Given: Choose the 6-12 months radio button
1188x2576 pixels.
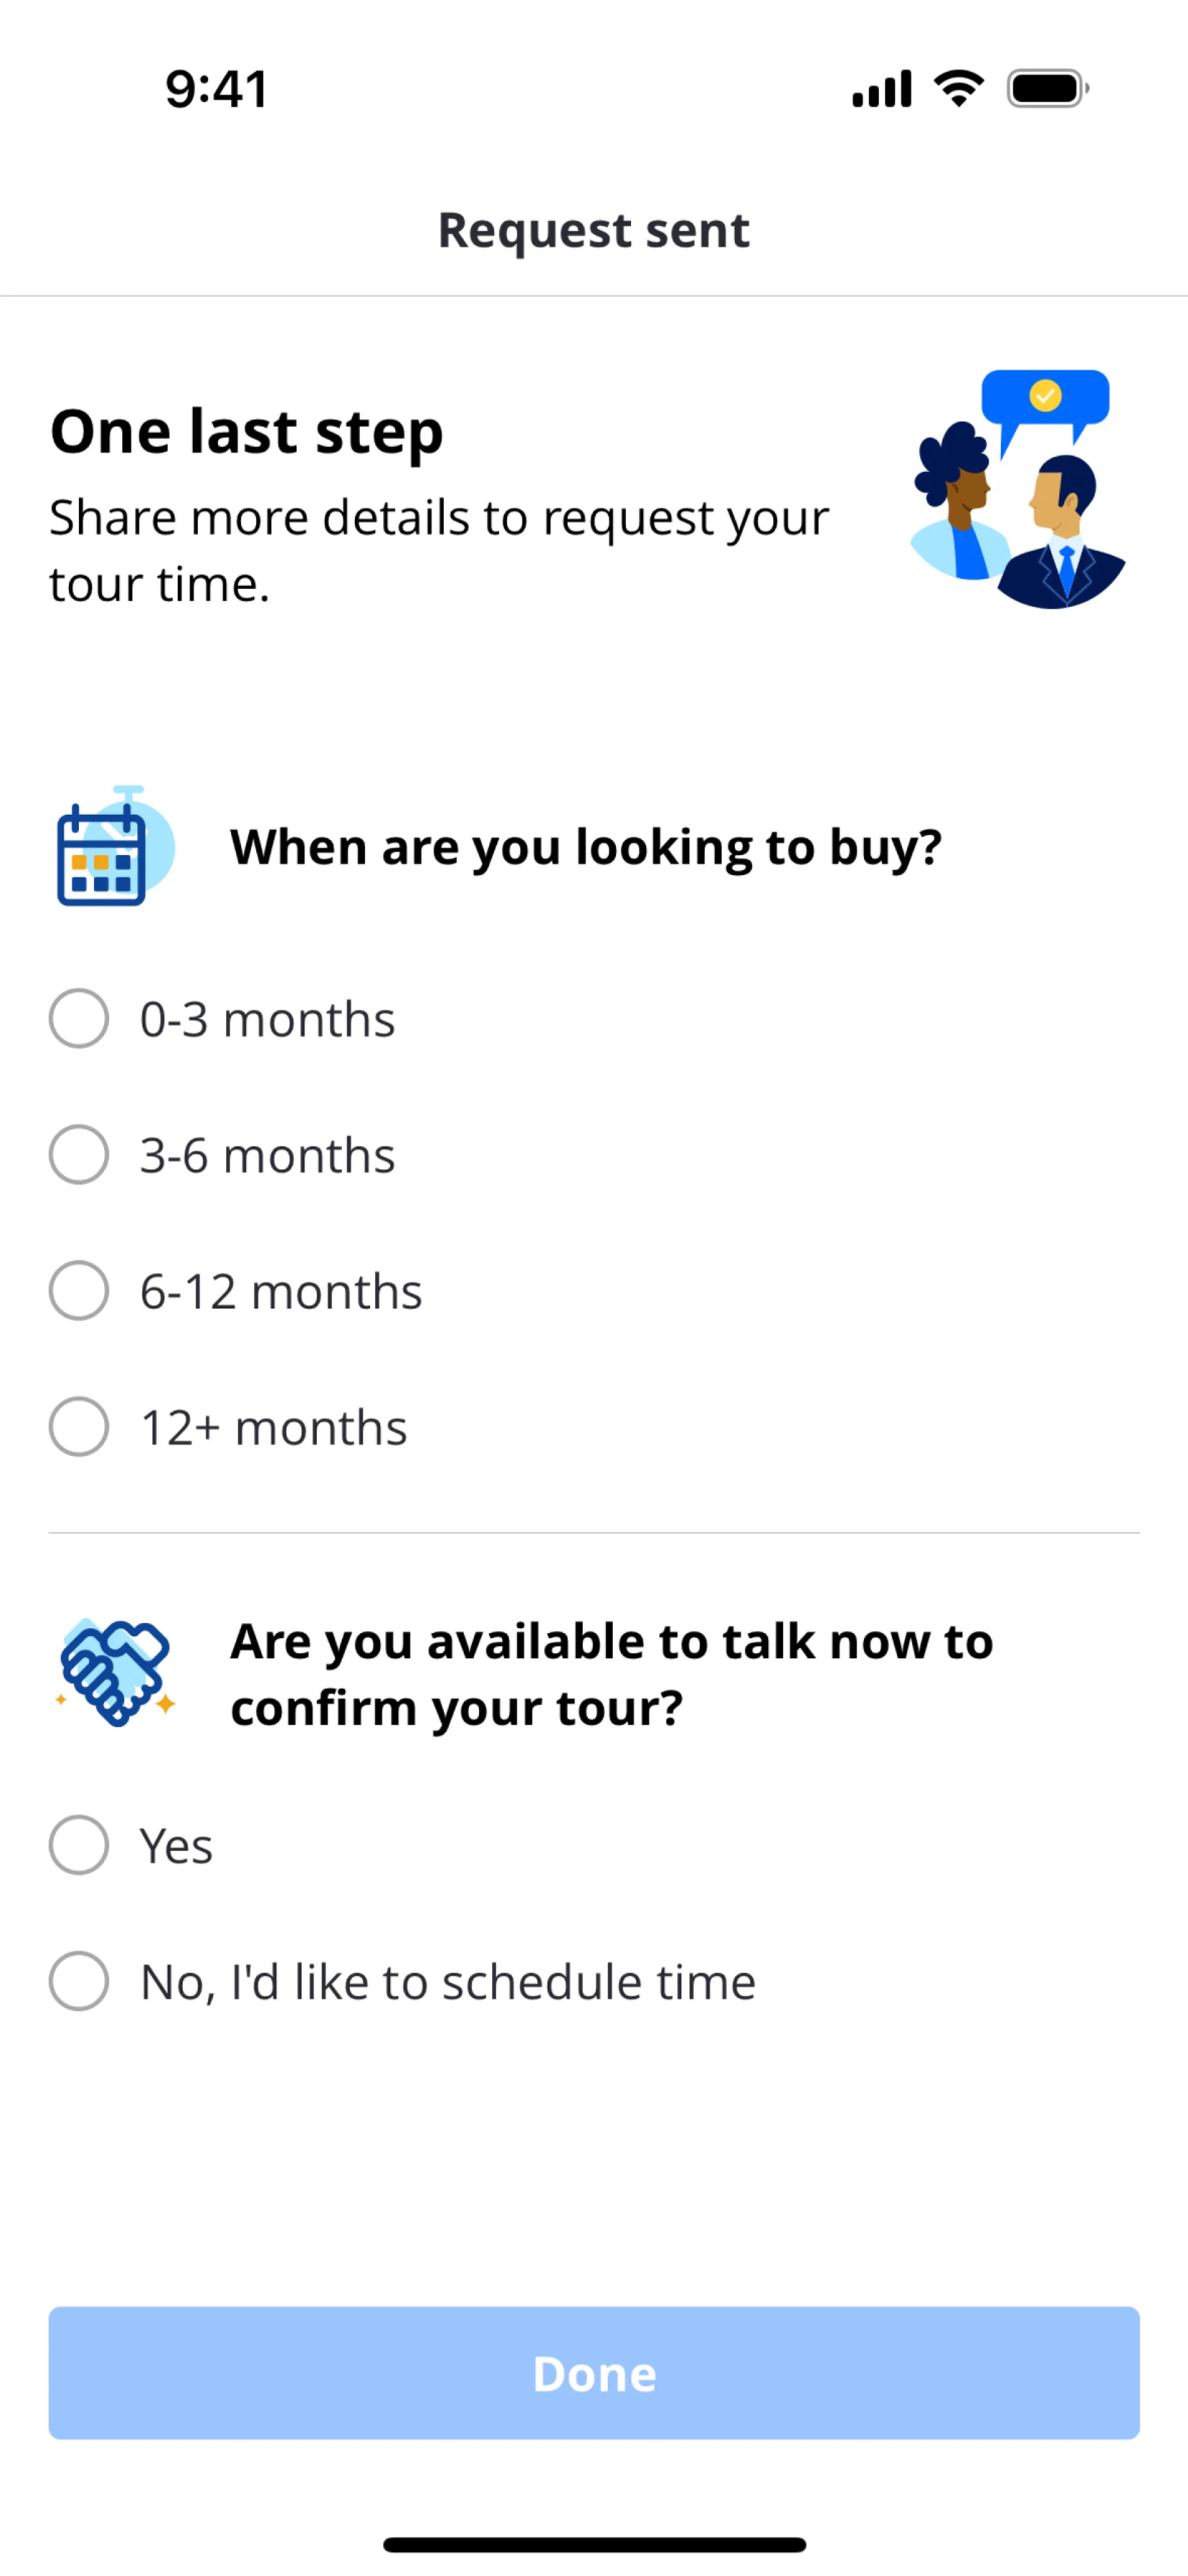Looking at the screenshot, I should [x=79, y=1291].
